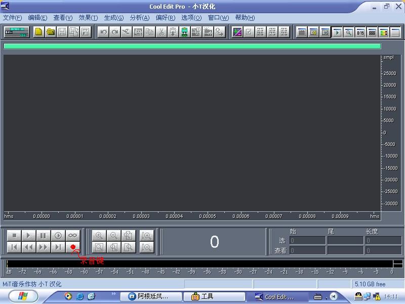Click the Undo curved arrow in toolbar

point(103,32)
